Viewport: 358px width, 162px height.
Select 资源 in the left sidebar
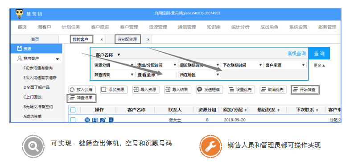(x=36, y=49)
